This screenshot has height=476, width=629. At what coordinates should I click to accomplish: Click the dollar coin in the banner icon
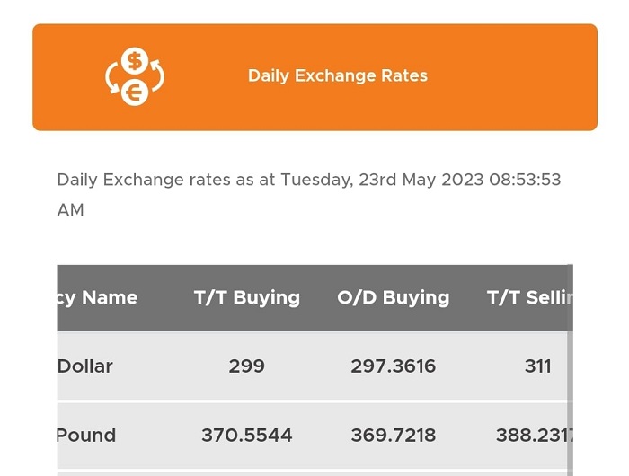135,61
